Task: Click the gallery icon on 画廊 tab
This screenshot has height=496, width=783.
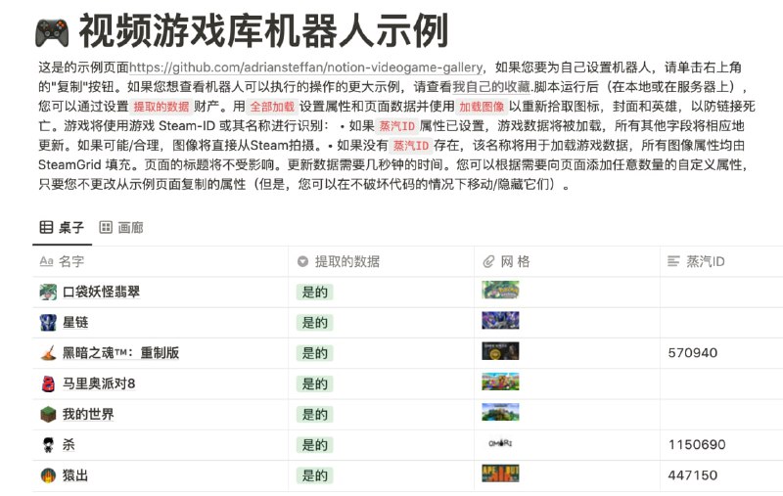Action: [x=106, y=228]
